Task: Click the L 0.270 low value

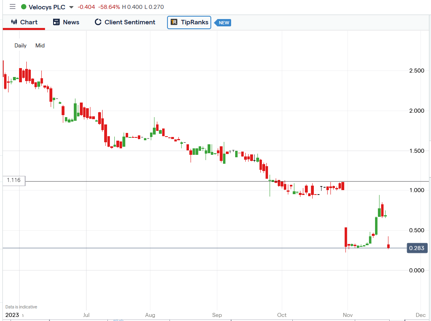Action: 154,7
